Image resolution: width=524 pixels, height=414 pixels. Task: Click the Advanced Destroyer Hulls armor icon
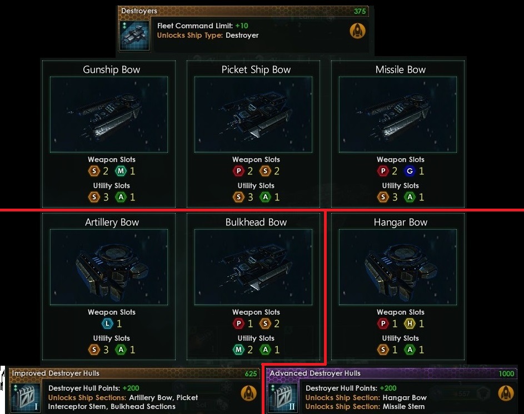click(x=283, y=398)
